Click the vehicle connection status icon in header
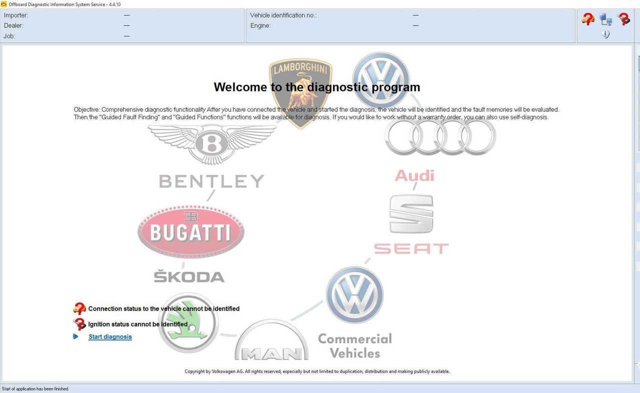Screen dimensions: 640x393 [588, 19]
